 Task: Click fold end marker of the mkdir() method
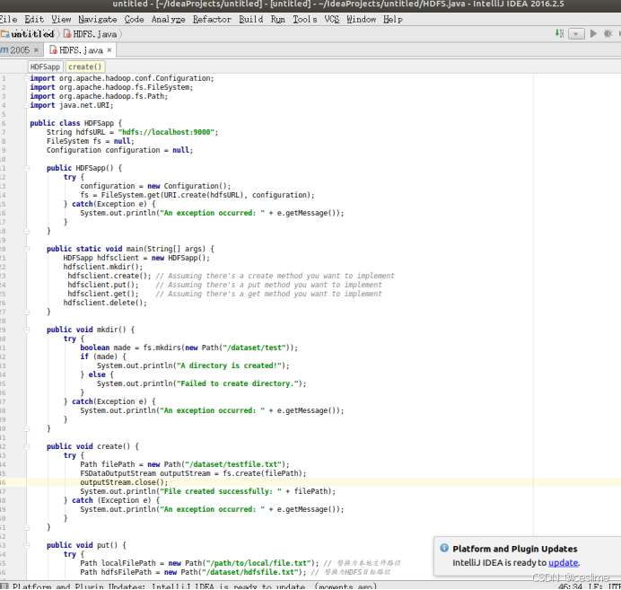point(27,428)
